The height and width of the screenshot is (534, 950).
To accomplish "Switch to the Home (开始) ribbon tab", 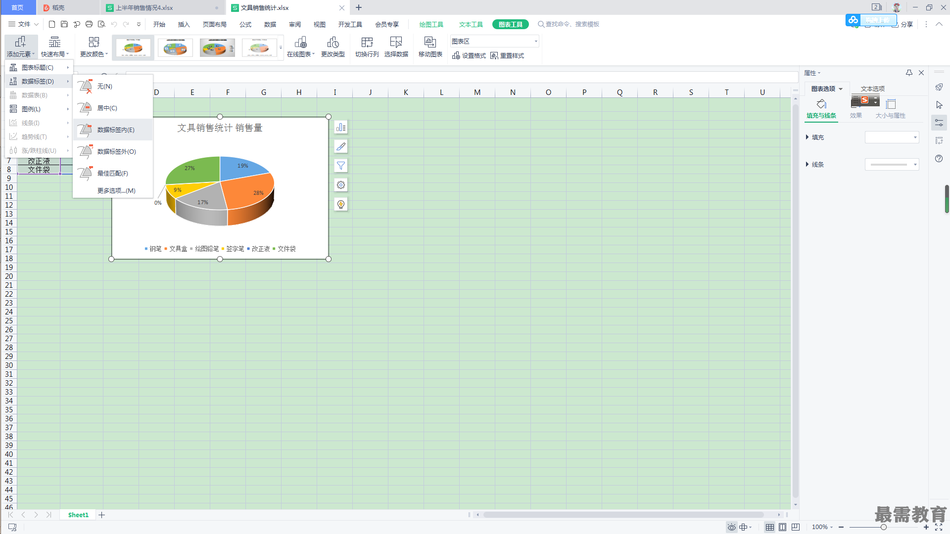I will click(159, 24).
